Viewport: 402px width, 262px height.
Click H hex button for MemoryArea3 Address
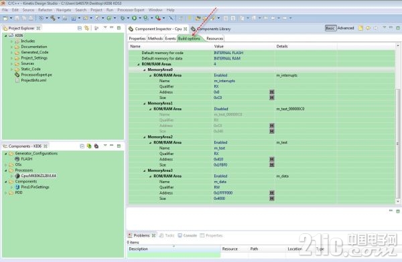tap(272, 192)
